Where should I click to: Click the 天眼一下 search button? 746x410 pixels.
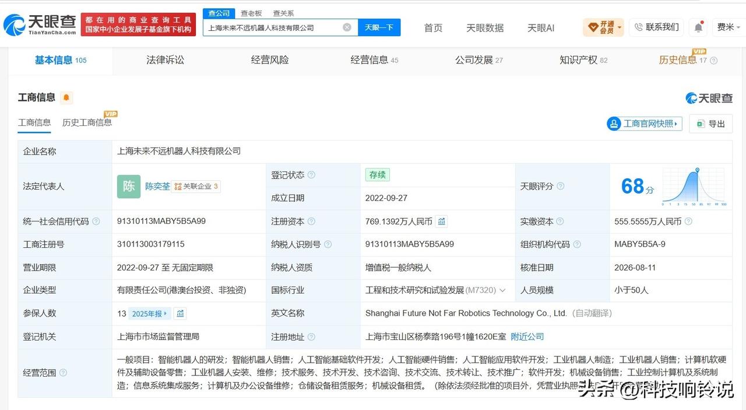(379, 27)
